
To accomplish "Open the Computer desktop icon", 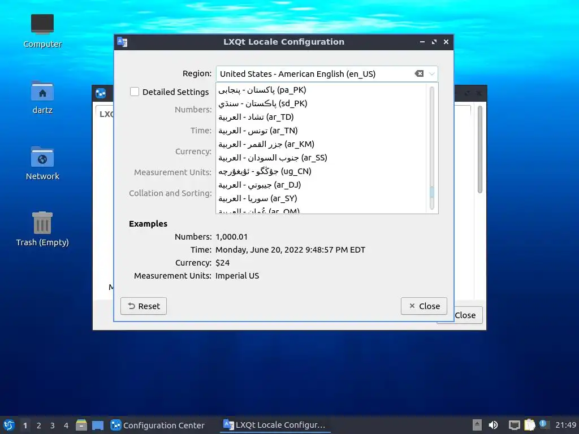I will click(42, 32).
